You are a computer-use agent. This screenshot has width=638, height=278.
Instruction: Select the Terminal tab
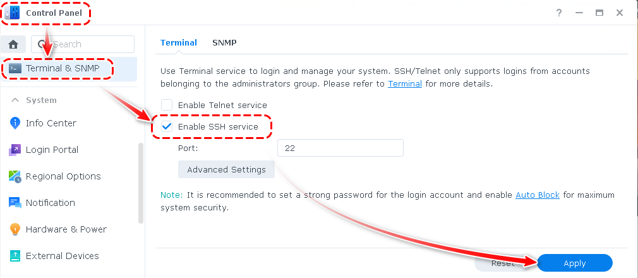pyautogui.click(x=179, y=42)
